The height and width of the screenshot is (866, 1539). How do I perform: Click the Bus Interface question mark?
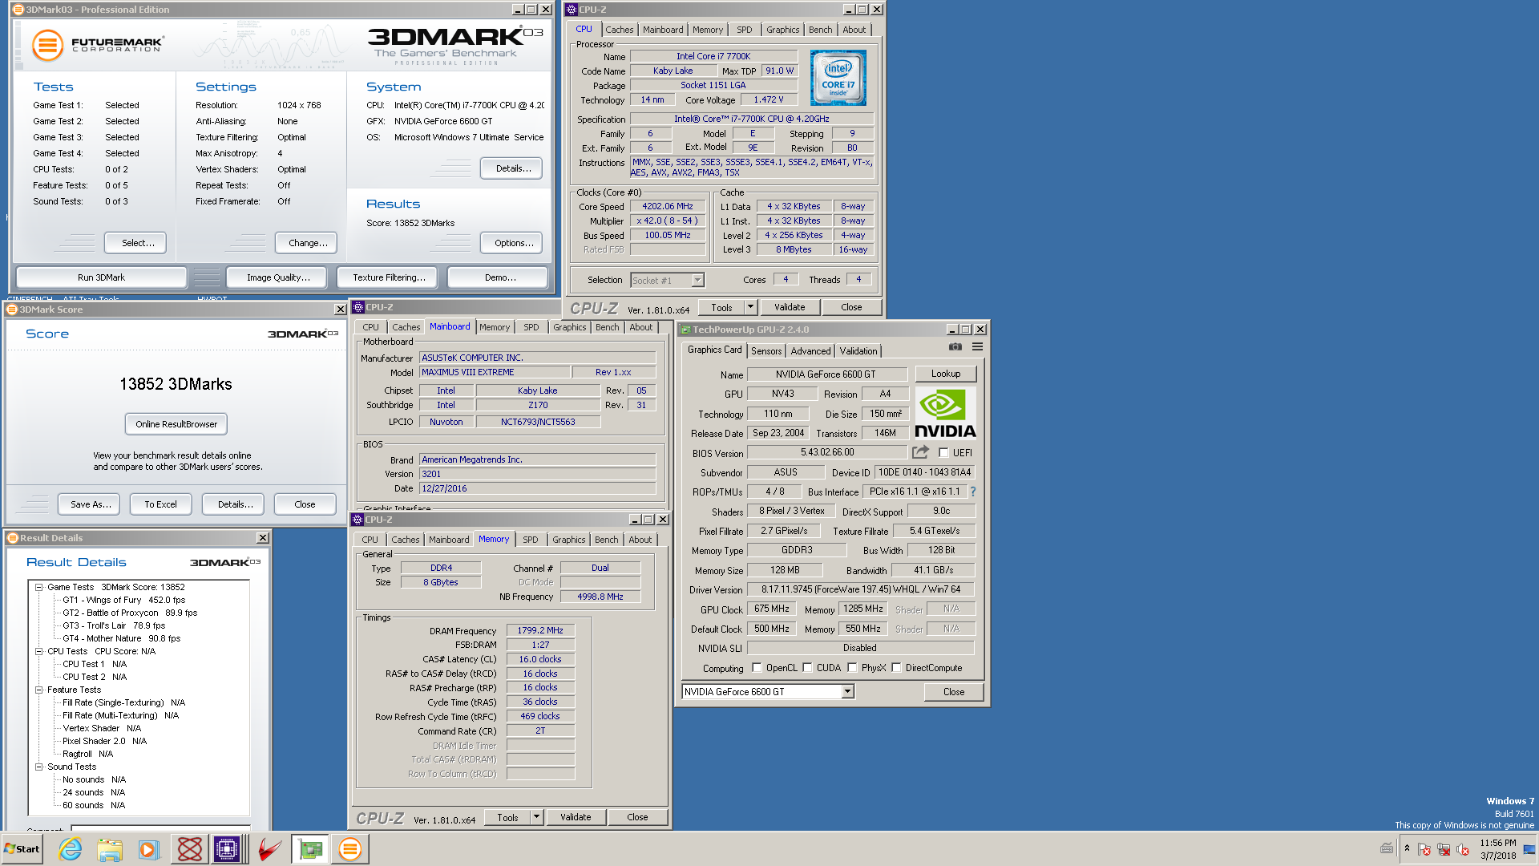pyautogui.click(x=973, y=492)
